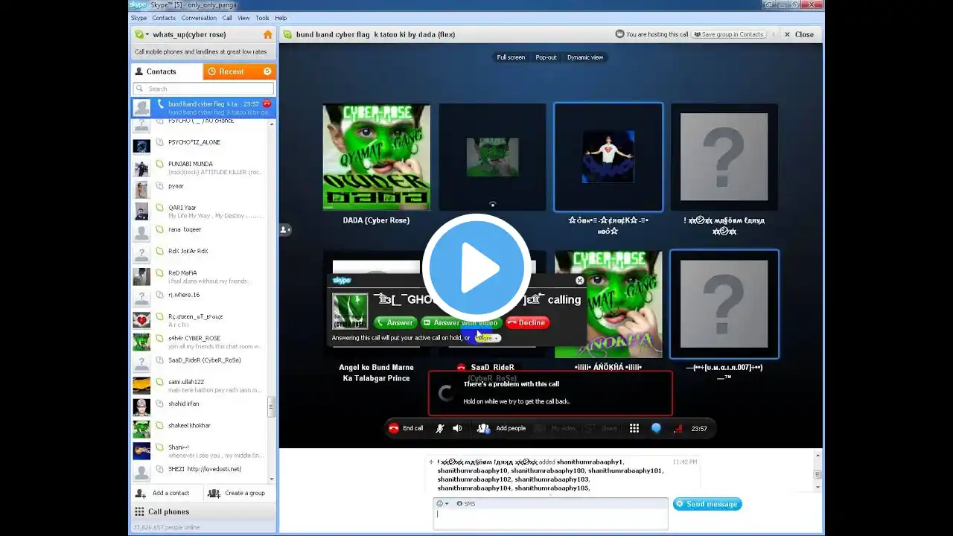Open the Skype menu
The height and width of the screenshot is (536, 953).
coord(138,18)
